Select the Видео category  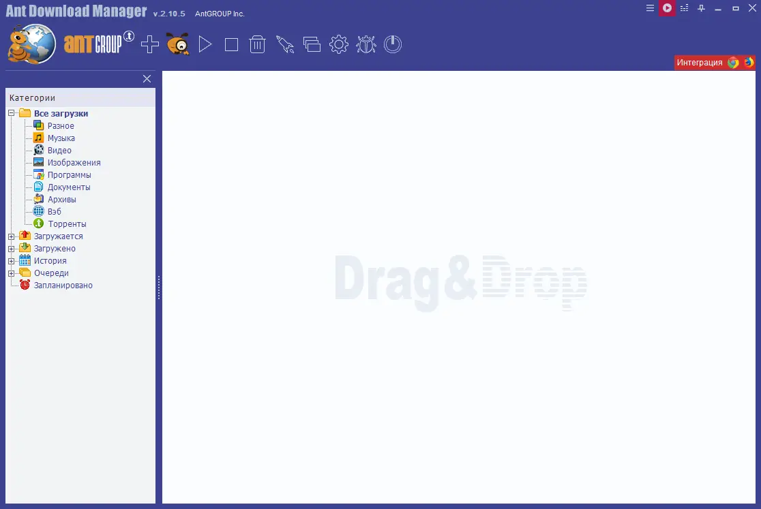pyautogui.click(x=59, y=151)
